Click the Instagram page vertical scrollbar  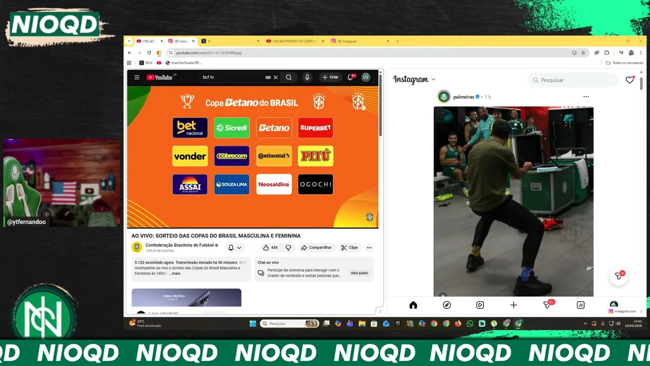click(641, 83)
